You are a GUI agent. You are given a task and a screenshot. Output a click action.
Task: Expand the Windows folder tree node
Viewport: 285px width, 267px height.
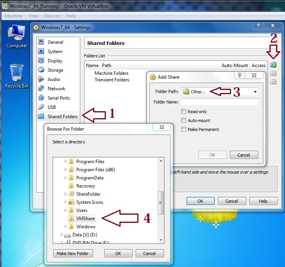click(66, 226)
